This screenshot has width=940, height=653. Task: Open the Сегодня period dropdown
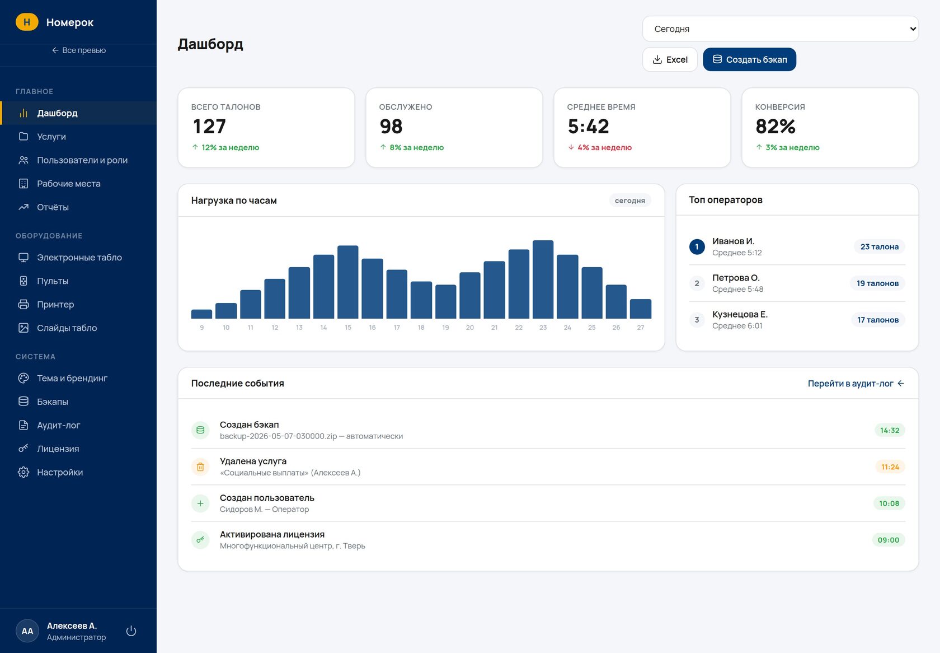(x=781, y=29)
